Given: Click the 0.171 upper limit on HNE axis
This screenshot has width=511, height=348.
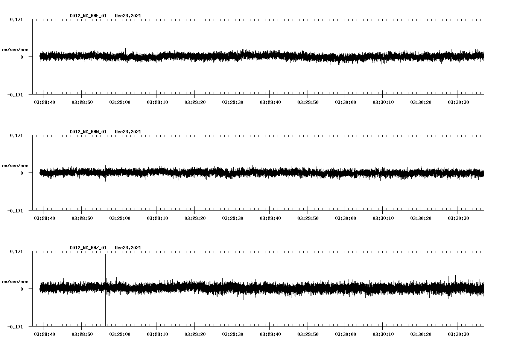Looking at the screenshot, I should (x=16, y=19).
